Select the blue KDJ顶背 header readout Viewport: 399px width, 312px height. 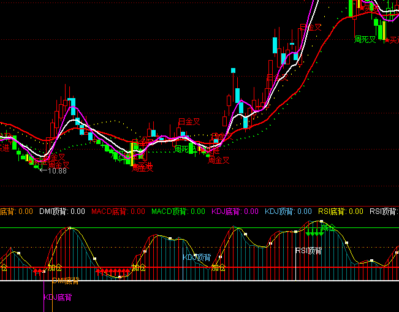pyautogui.click(x=288, y=211)
